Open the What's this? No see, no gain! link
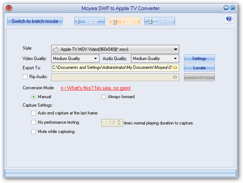The width and height of the screenshot is (243, 183). tap(95, 88)
